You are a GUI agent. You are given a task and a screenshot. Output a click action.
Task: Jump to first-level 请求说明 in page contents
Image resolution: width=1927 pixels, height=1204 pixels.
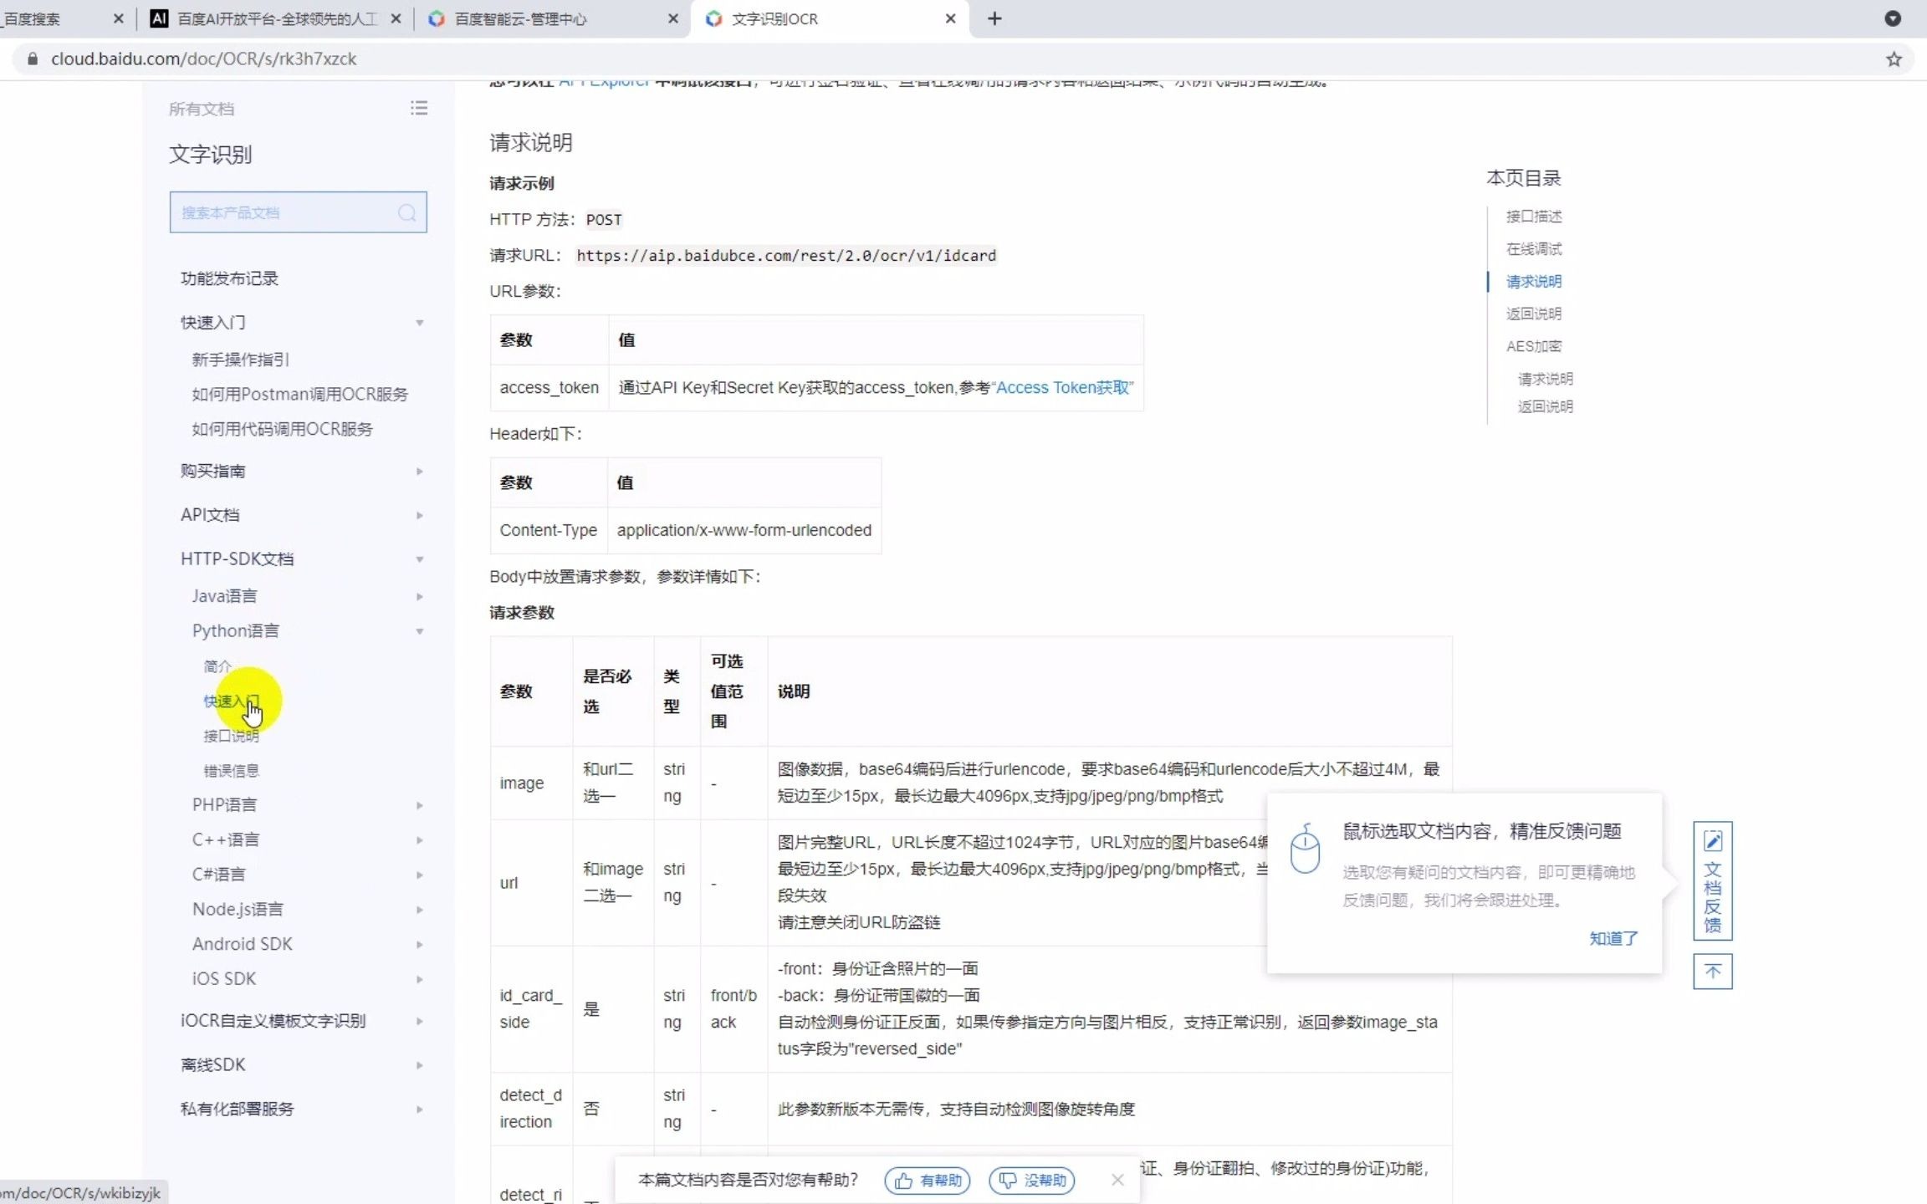(x=1533, y=282)
